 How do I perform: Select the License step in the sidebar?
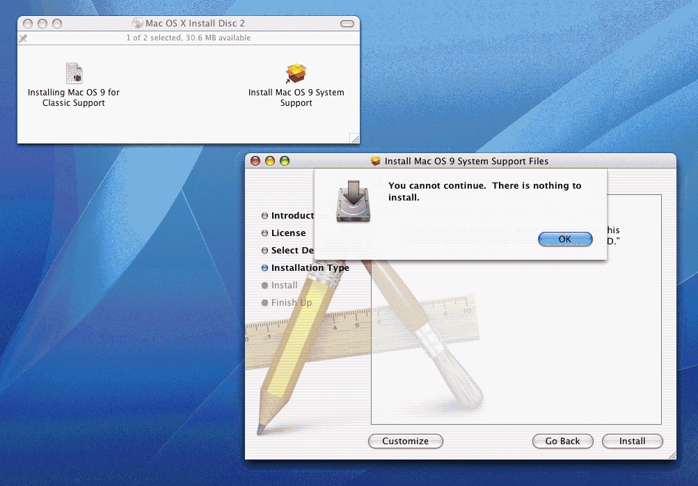288,233
